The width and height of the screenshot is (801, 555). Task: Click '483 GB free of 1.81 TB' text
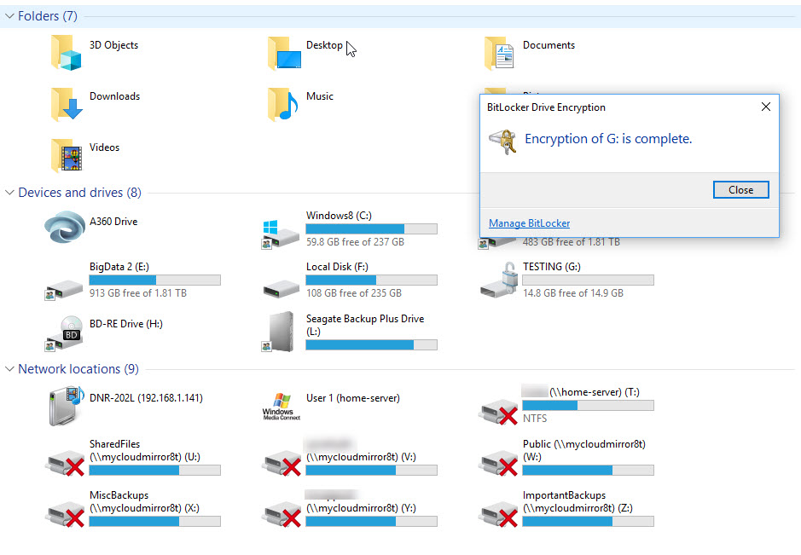click(x=572, y=242)
